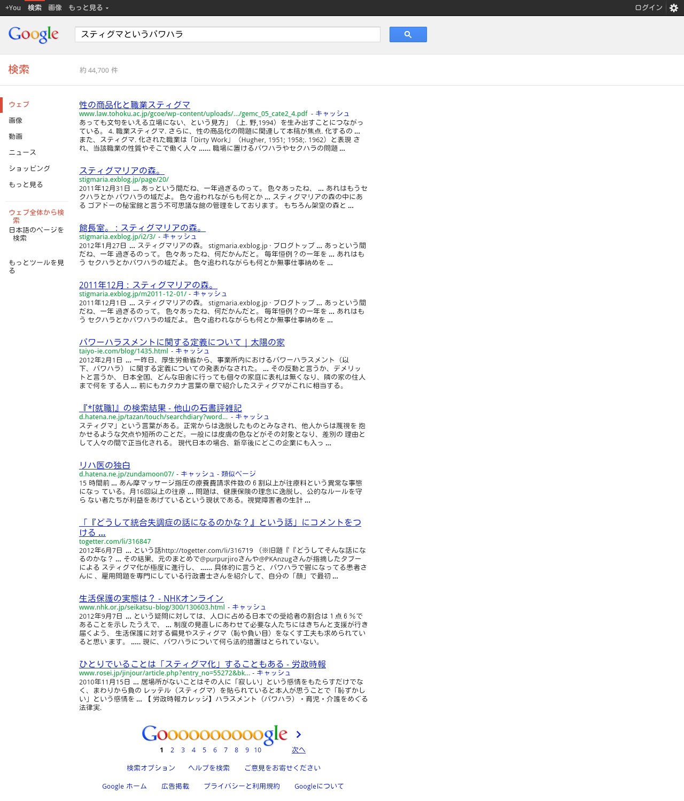Select 動画 in the left sidebar
This screenshot has width=684, height=801.
click(15, 136)
